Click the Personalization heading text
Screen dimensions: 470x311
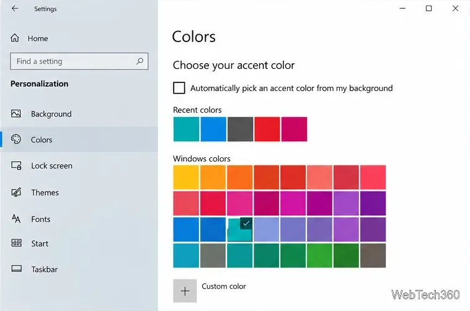(x=39, y=84)
